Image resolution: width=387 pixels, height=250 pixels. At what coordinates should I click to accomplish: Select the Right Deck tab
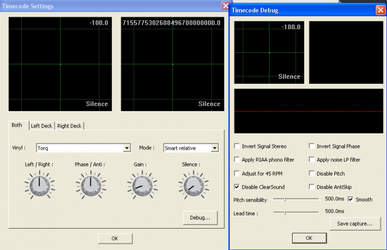click(x=70, y=126)
